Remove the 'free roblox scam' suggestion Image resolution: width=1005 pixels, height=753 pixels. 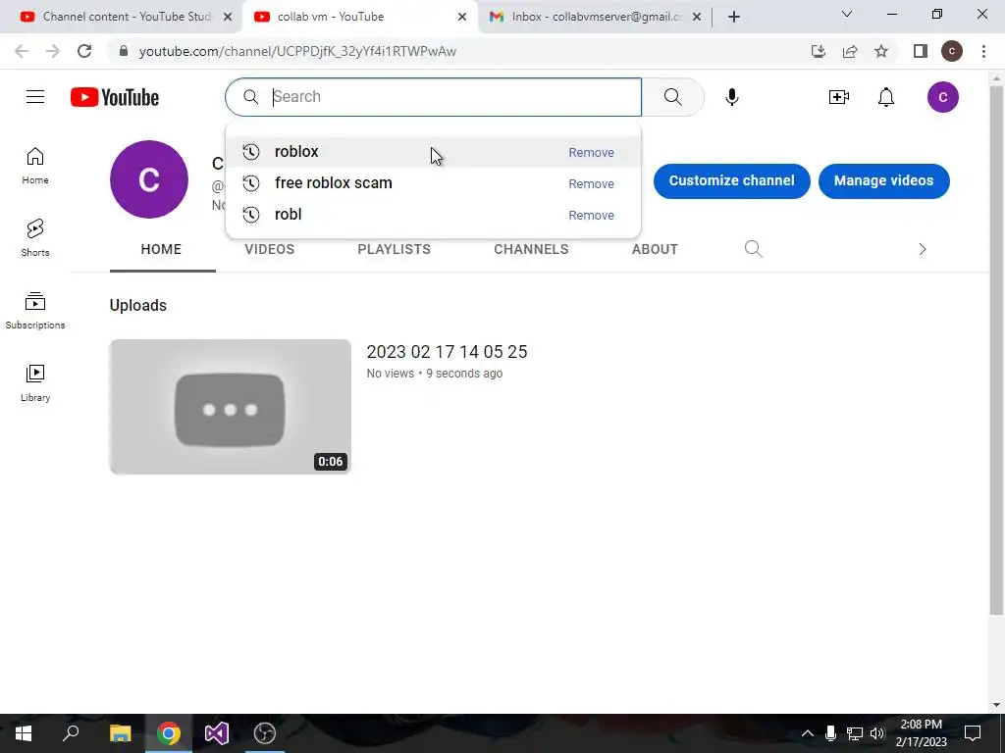click(x=591, y=183)
